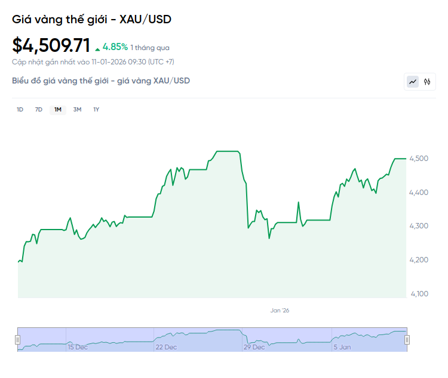
Task: Click the 4.85% change value
Action: (115, 47)
